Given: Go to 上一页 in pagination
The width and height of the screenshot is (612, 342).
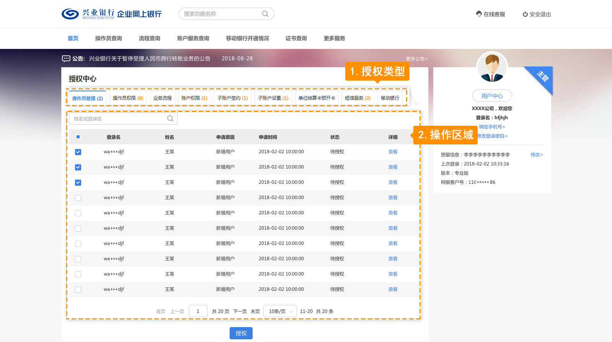Looking at the screenshot, I should [x=177, y=311].
